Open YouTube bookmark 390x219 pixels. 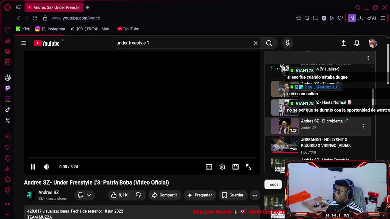click(x=128, y=29)
